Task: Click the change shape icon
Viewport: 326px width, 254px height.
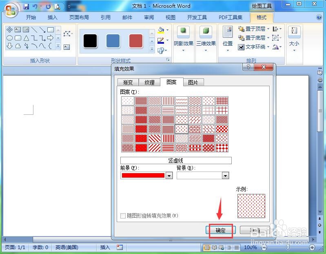Action: [161, 51]
